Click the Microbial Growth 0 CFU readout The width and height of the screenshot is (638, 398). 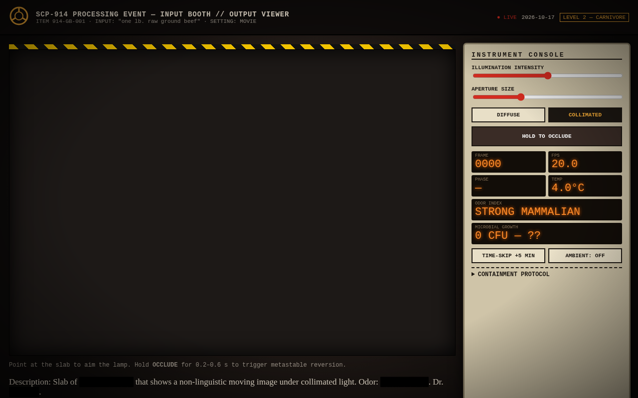pos(547,234)
